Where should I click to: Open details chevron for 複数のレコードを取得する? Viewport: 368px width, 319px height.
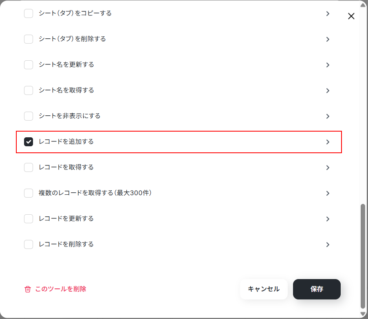point(328,193)
